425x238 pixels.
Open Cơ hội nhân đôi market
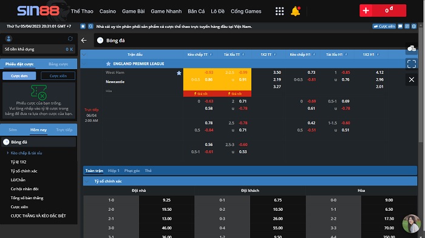point(24,189)
